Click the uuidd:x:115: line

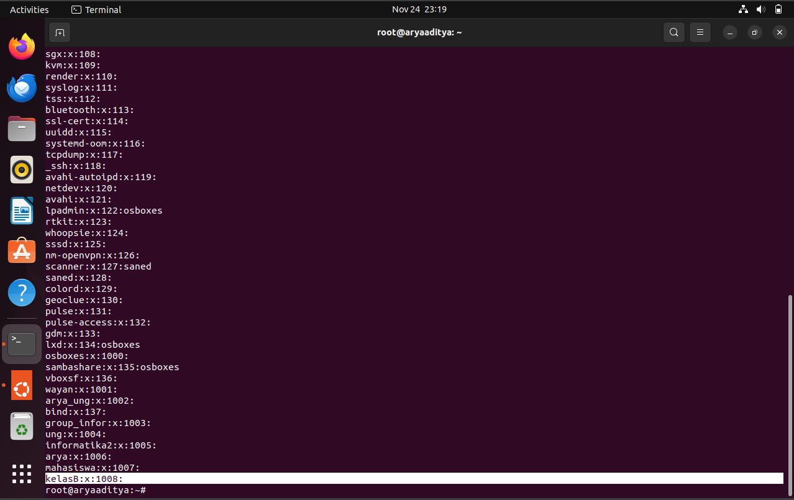click(79, 132)
